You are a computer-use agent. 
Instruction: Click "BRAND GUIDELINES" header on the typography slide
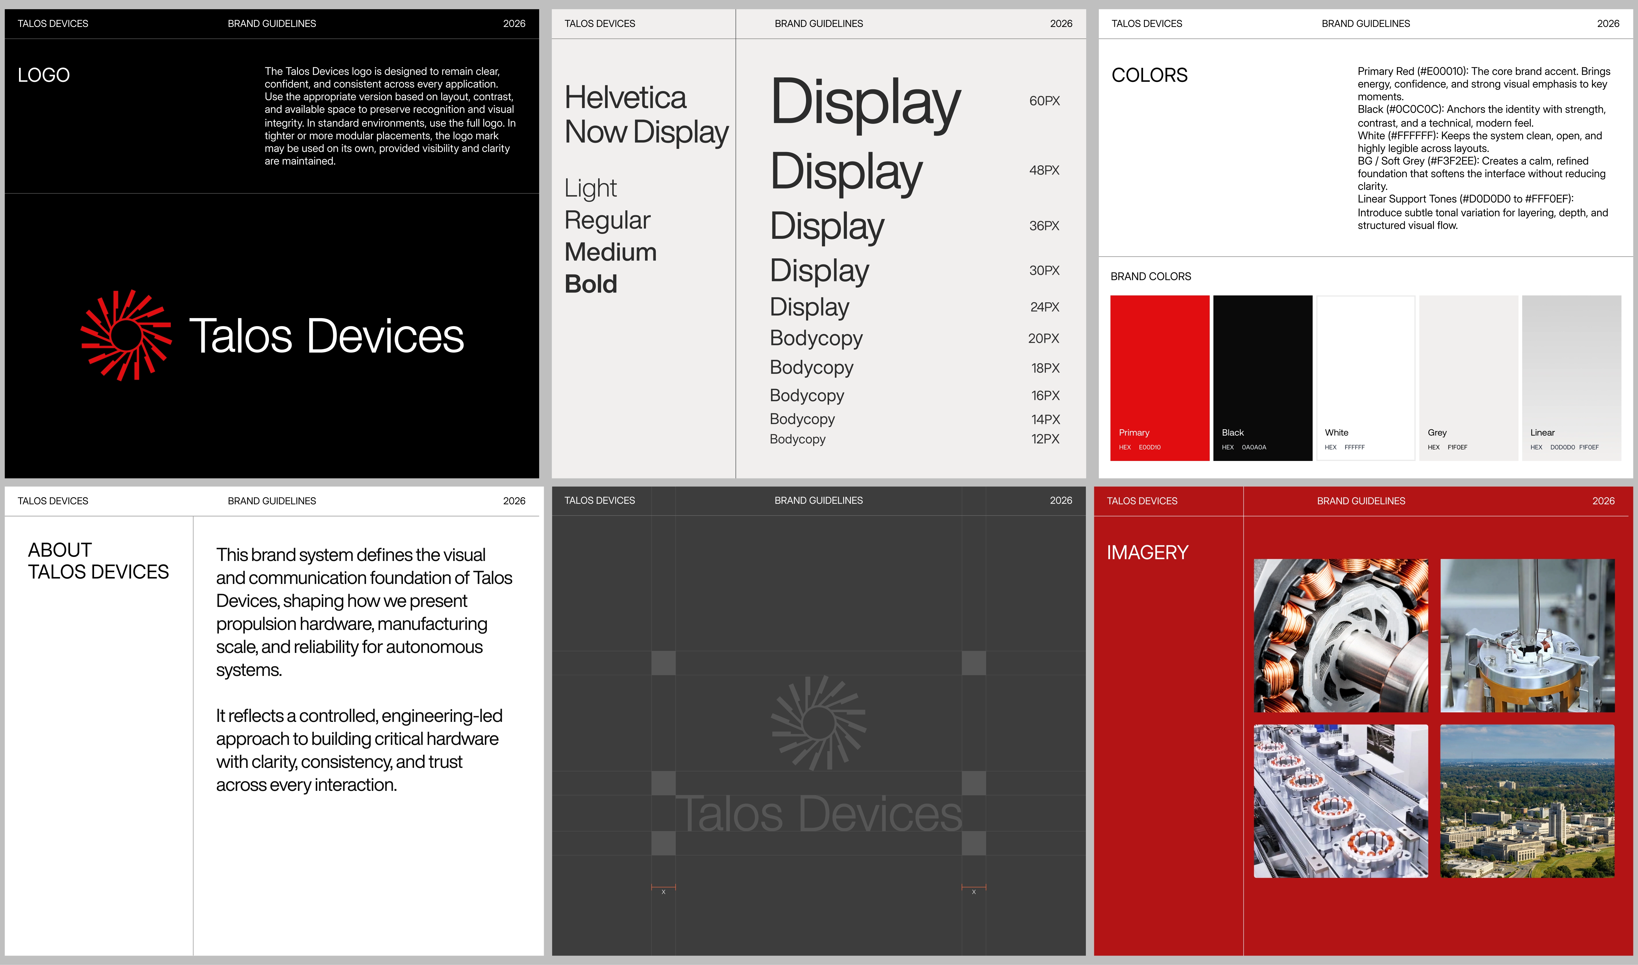pyautogui.click(x=818, y=23)
